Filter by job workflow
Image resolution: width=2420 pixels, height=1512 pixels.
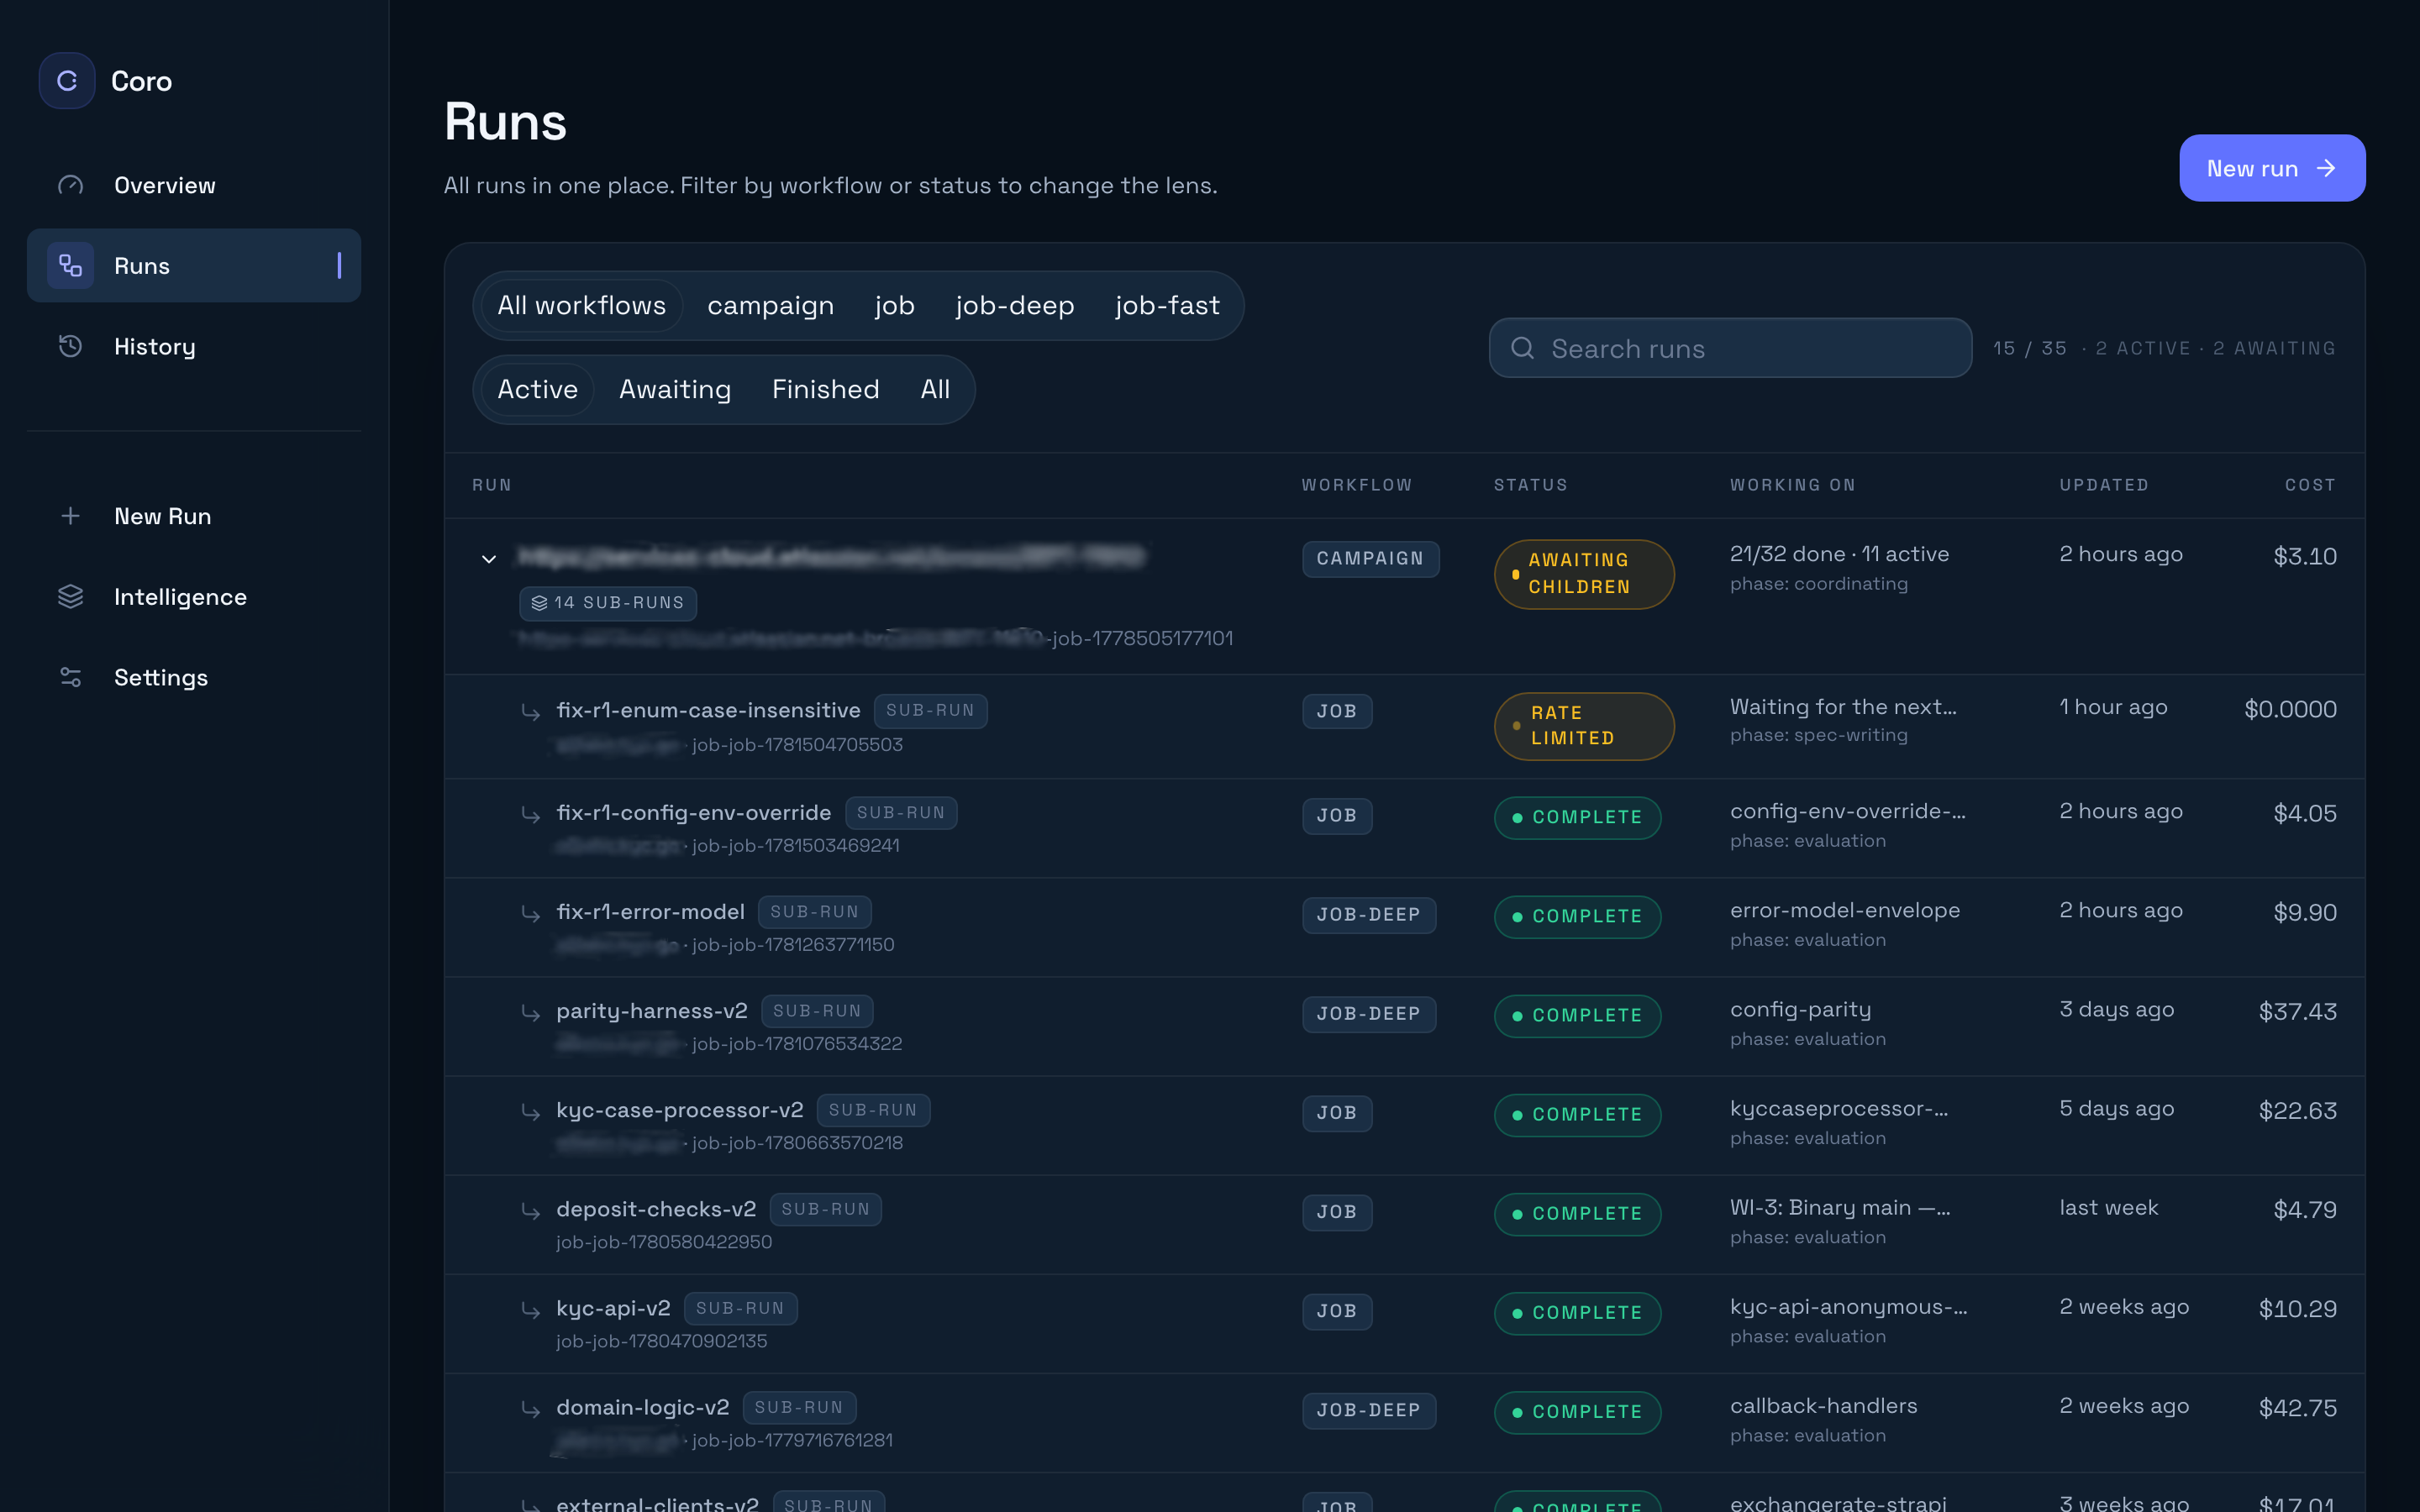(894, 305)
